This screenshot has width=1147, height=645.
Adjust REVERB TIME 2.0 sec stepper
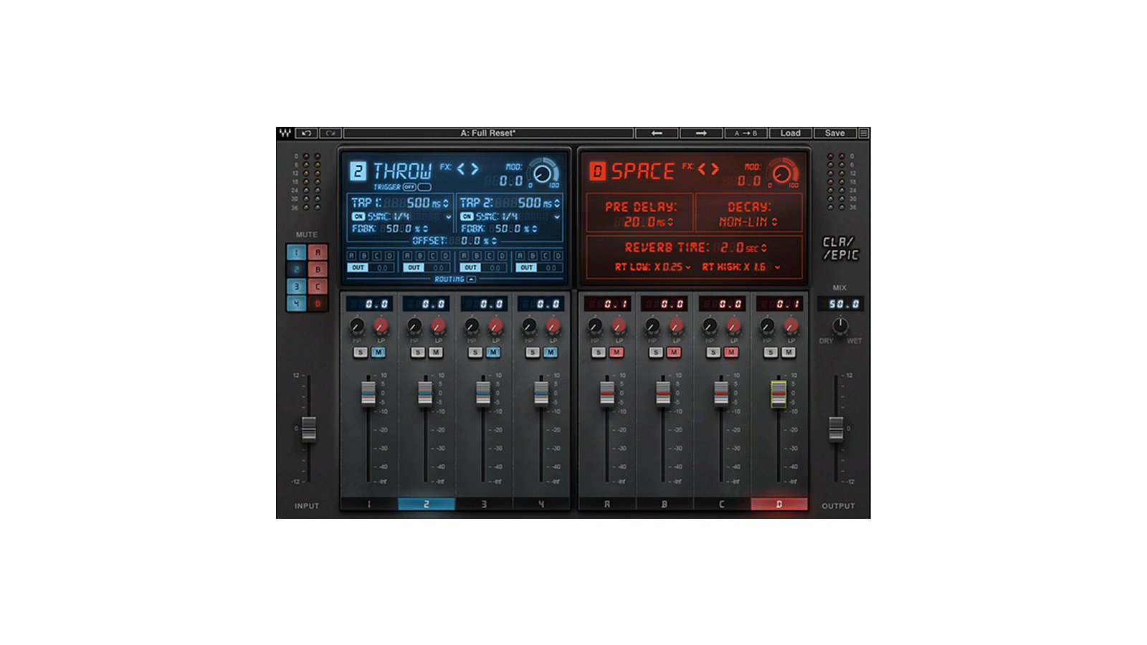[763, 248]
